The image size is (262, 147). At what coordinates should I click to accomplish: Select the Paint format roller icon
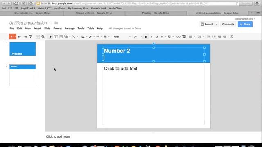[30, 37]
